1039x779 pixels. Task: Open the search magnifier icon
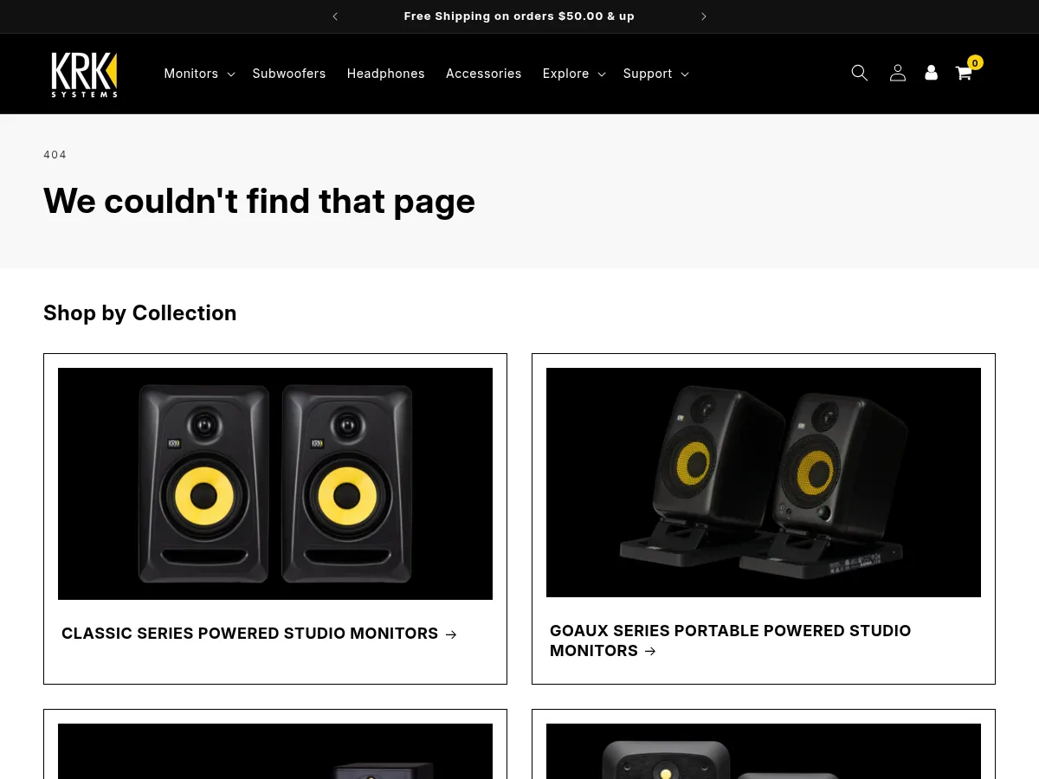[859, 73]
